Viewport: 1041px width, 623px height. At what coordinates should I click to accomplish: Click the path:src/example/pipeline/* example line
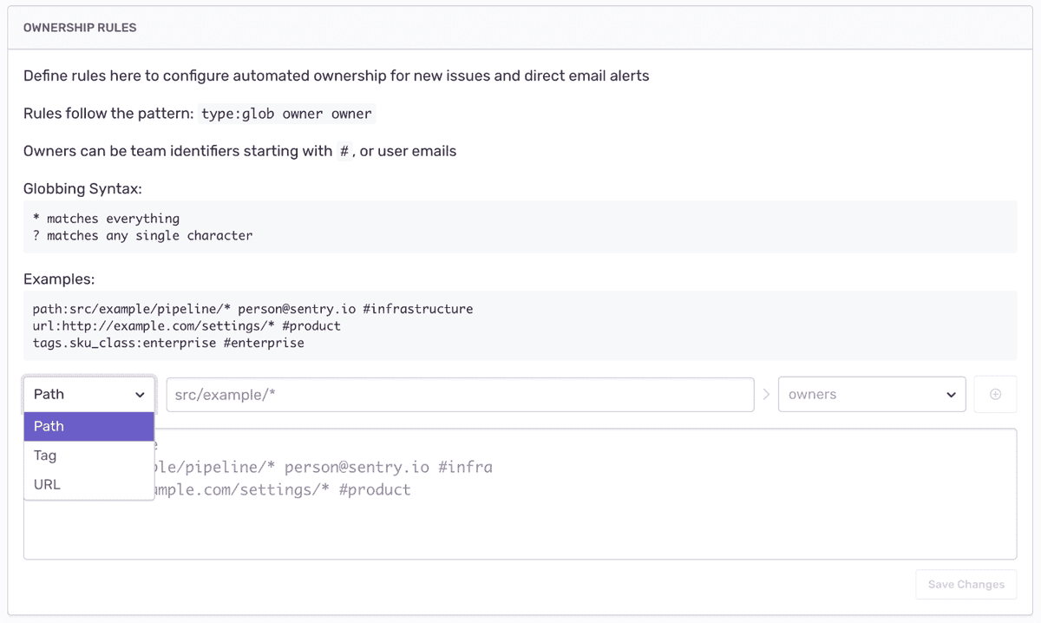tap(252, 309)
